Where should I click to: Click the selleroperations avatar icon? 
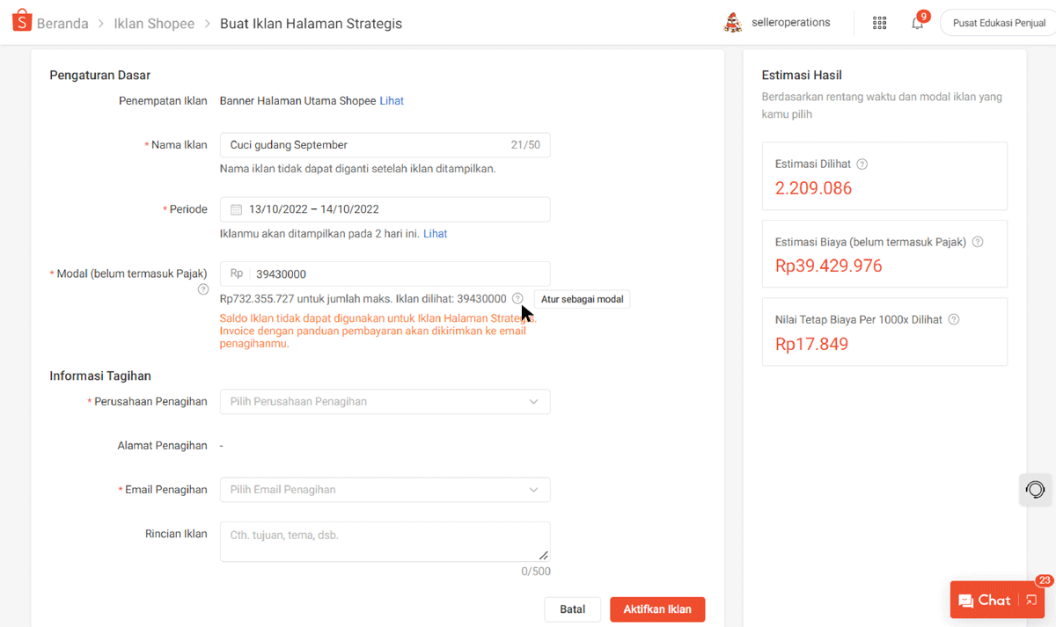point(733,22)
